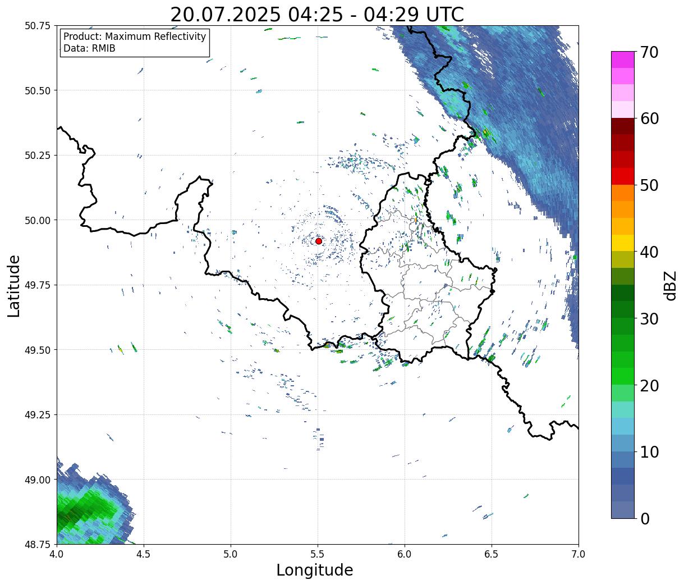Click the latitude tick label 49.00
684x584 pixels.
coord(38,480)
